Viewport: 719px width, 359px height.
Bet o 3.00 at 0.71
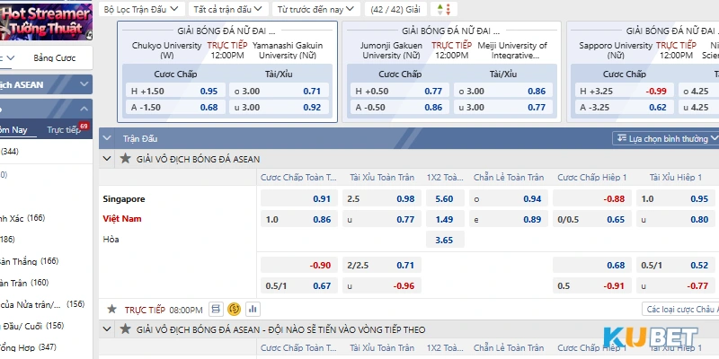[x=279, y=92]
